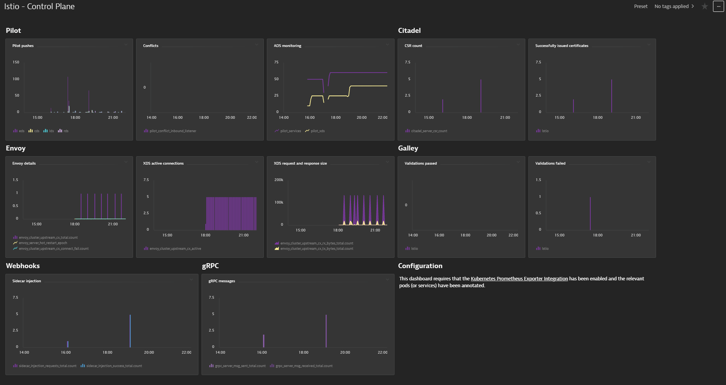Toggle Istio legend in Validations passed
Screen dimensions: 726x385
[412, 249]
